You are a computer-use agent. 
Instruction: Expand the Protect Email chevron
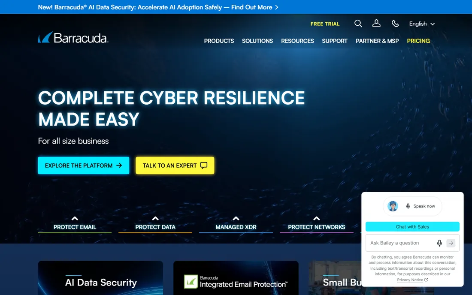coord(75,219)
